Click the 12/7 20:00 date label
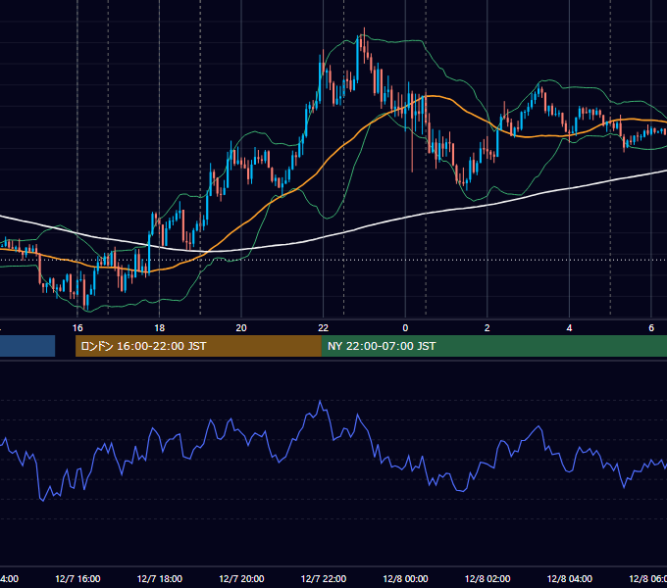This screenshot has height=588, width=667. pyautogui.click(x=241, y=578)
